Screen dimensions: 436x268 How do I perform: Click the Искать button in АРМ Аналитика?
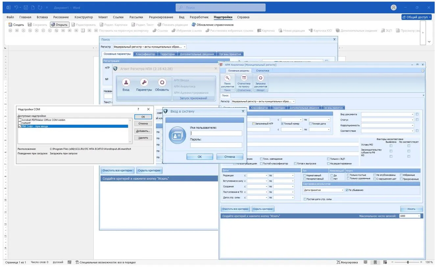click(x=411, y=209)
